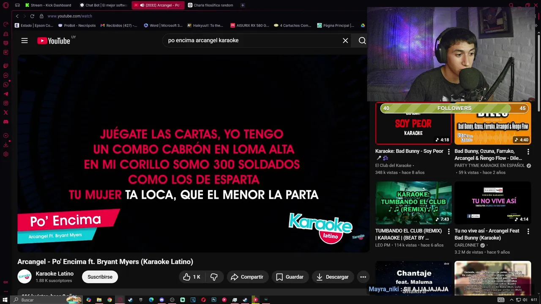This screenshot has width=541, height=304.
Task: Open the GX Corner tab icon
Action: 17,5
